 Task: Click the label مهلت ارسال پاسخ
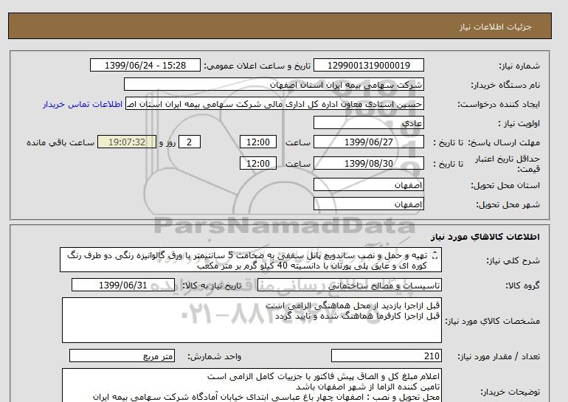[x=505, y=142]
